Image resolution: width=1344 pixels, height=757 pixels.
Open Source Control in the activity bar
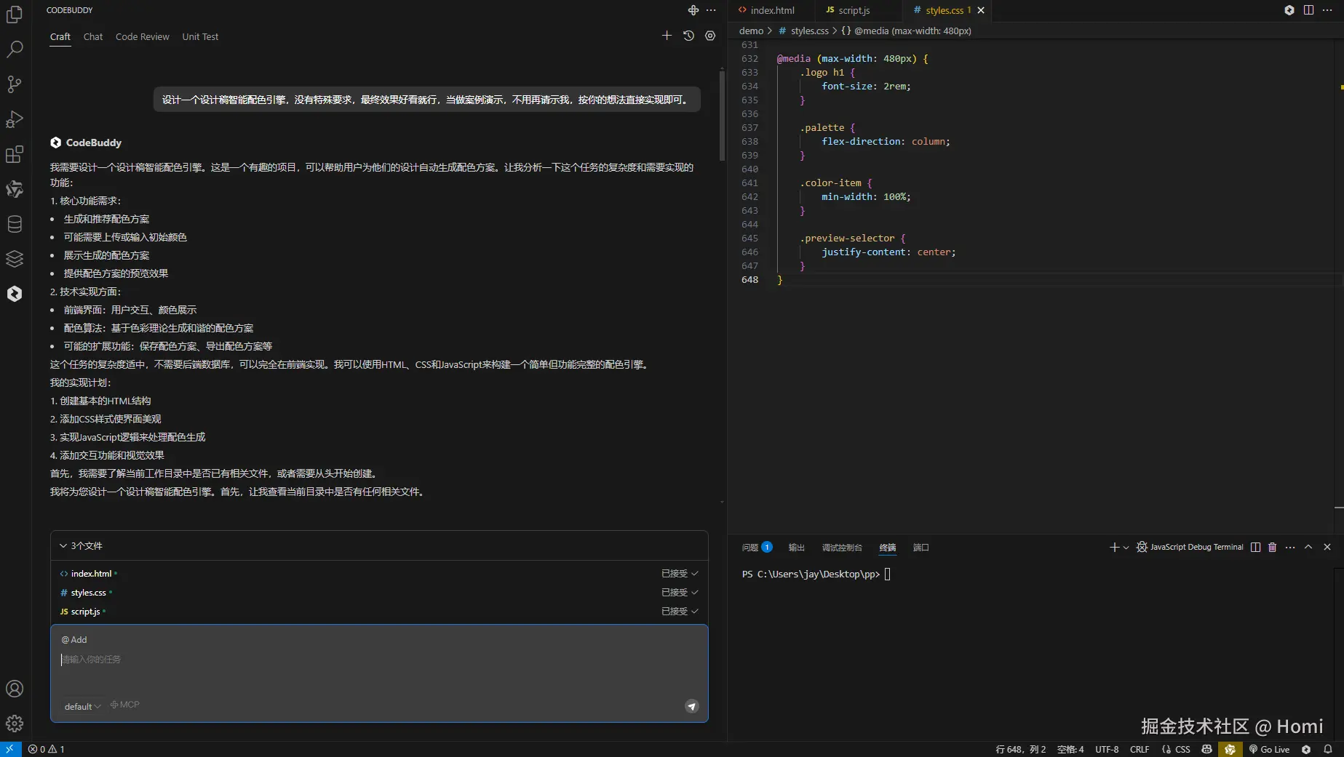pos(15,84)
